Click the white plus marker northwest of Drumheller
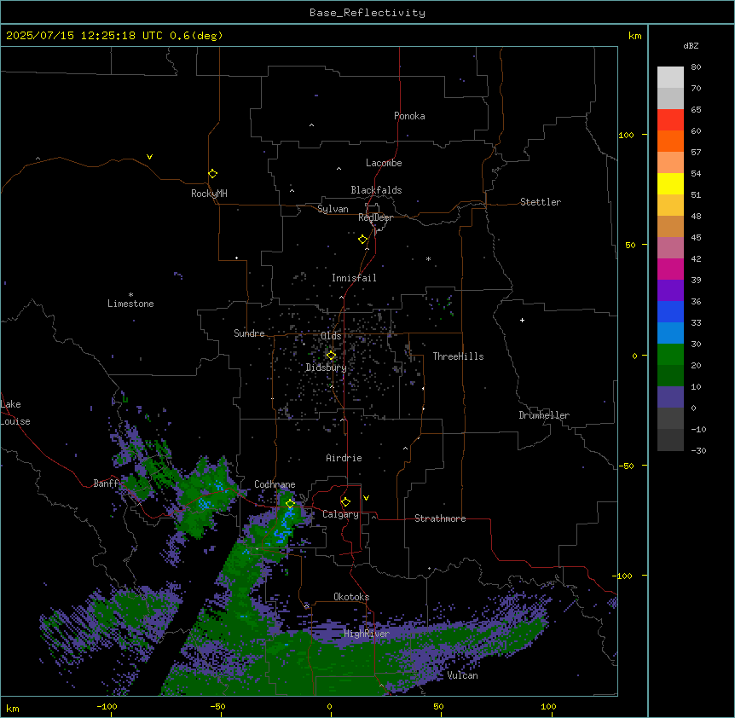Image resolution: width=735 pixels, height=718 pixels. [522, 320]
